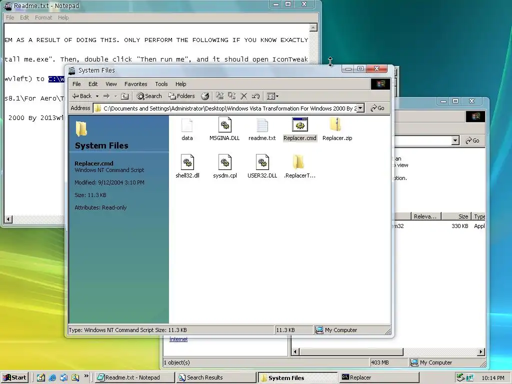Select shell32.dll file
The height and width of the screenshot is (384, 512).
coord(187,167)
